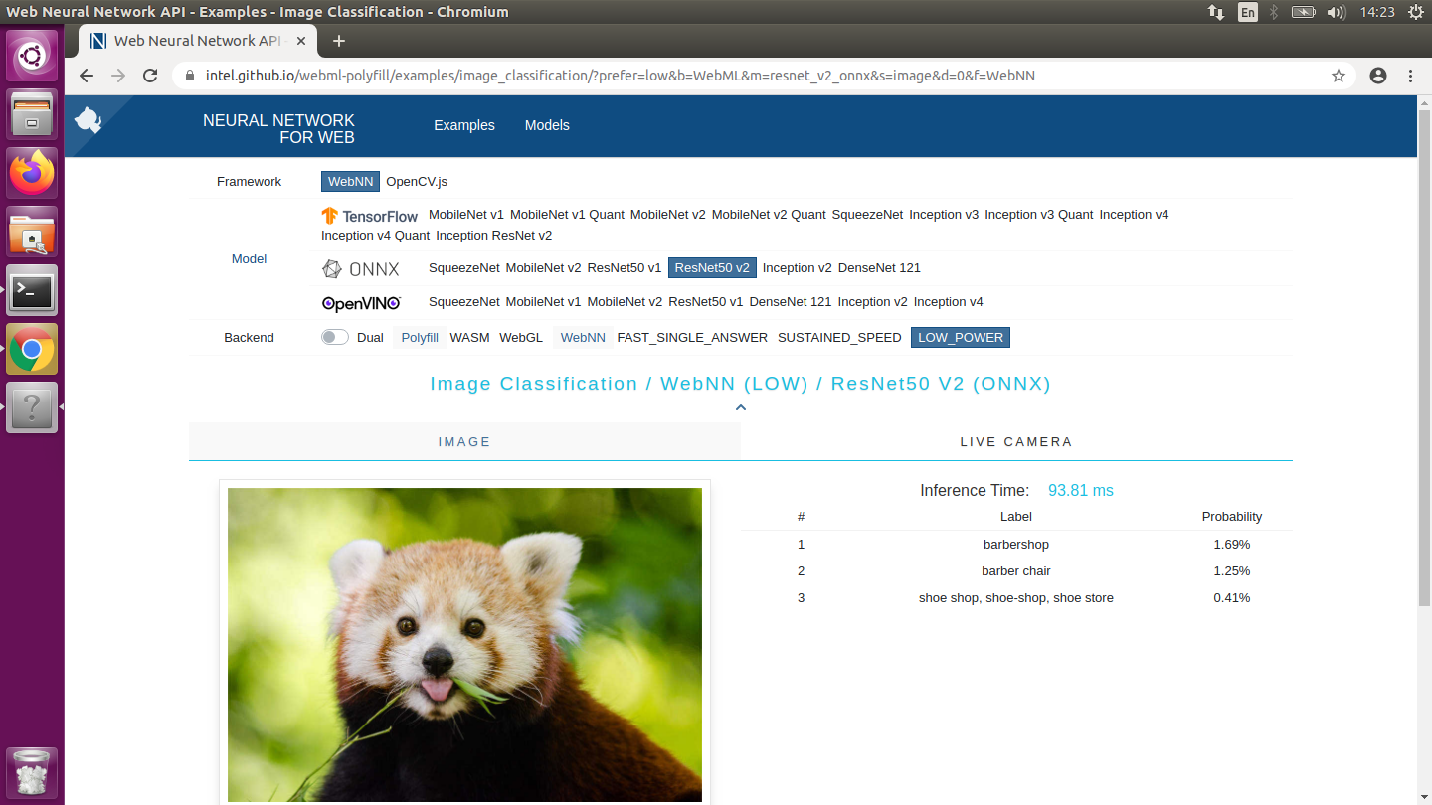Viewport: 1432px width, 805px height.
Task: Open a new browser tab with plus
Action: pyautogui.click(x=339, y=41)
